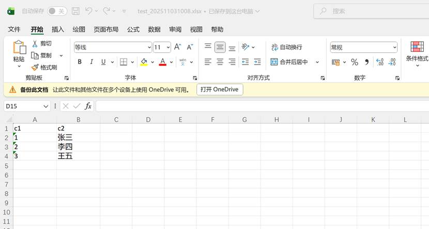This screenshot has height=229, width=429.
Task: Click the increase font size icon
Action: coord(177,47)
